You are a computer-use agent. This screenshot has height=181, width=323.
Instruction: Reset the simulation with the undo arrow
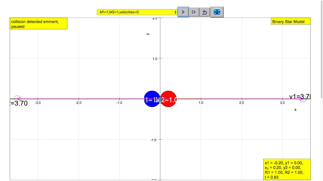tap(205, 12)
